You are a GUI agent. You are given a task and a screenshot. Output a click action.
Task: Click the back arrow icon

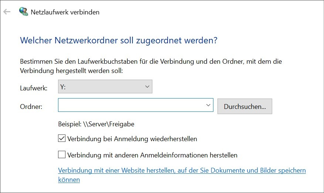(7, 12)
